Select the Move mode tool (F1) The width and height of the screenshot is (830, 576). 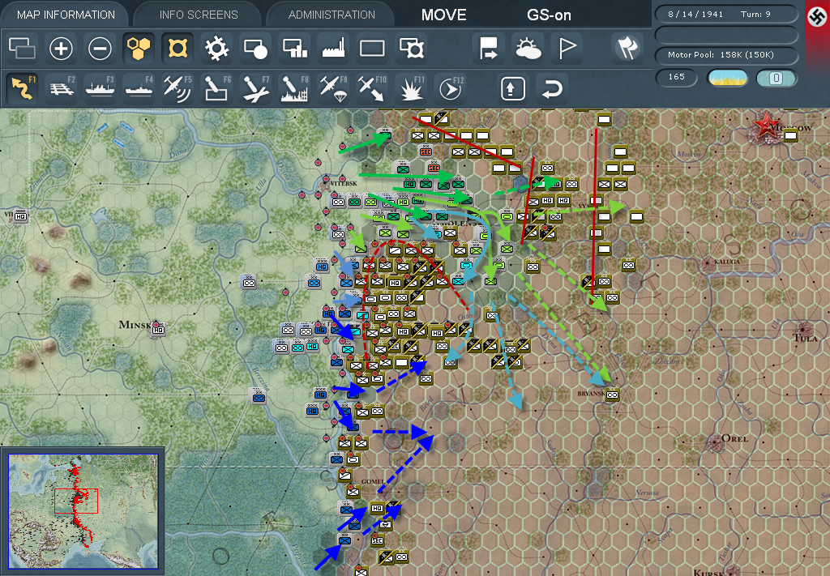coord(22,87)
